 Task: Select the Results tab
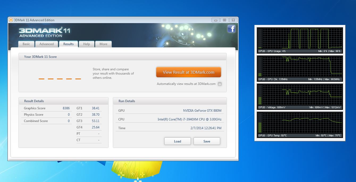68,44
